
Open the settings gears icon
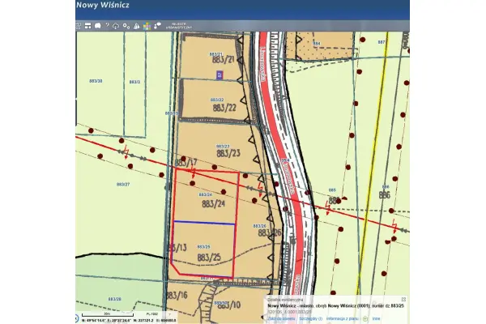pos(126,26)
